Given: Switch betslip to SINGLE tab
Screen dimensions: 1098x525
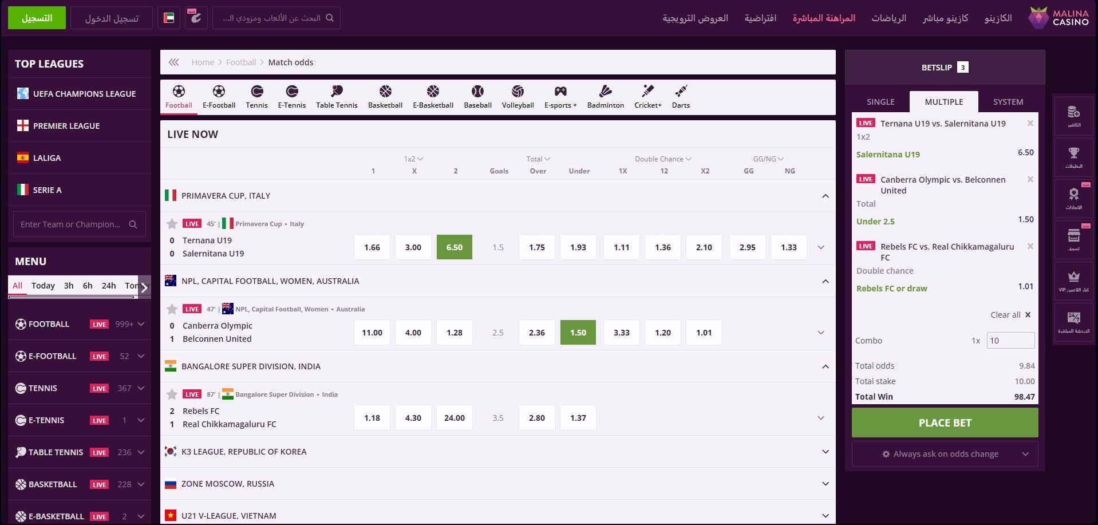Looking at the screenshot, I should click(x=880, y=102).
